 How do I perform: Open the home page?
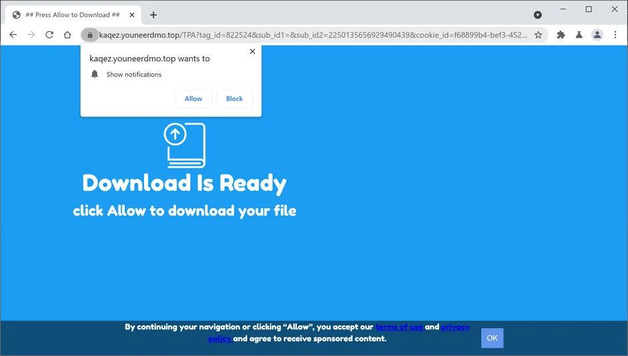tap(67, 35)
